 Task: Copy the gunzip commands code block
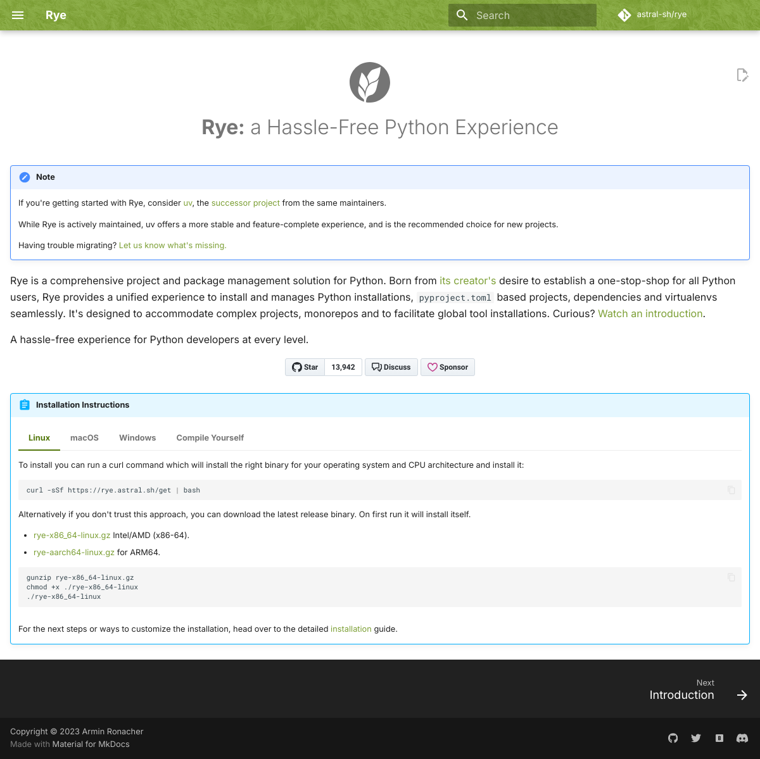click(x=731, y=577)
